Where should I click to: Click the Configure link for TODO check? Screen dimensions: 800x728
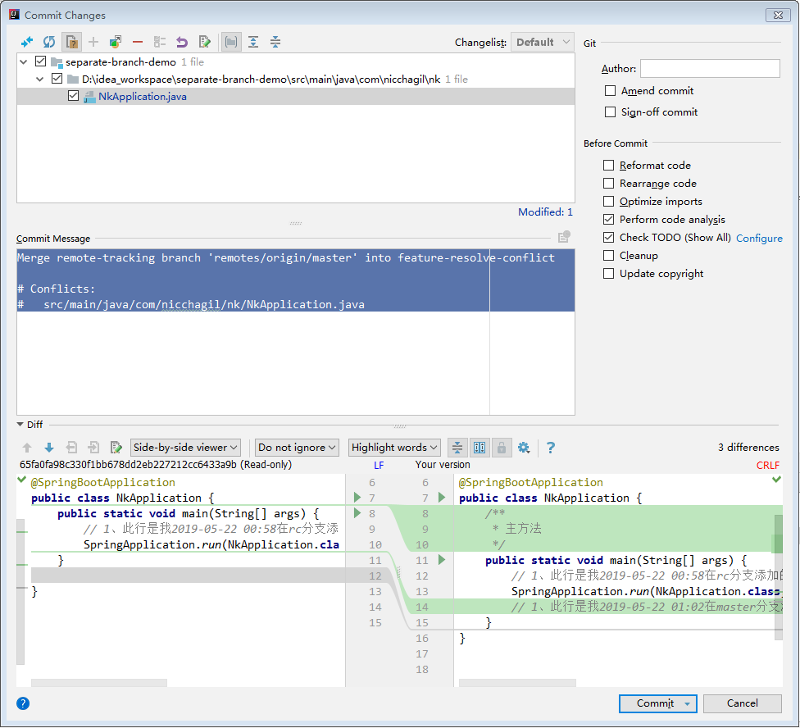pyautogui.click(x=759, y=239)
